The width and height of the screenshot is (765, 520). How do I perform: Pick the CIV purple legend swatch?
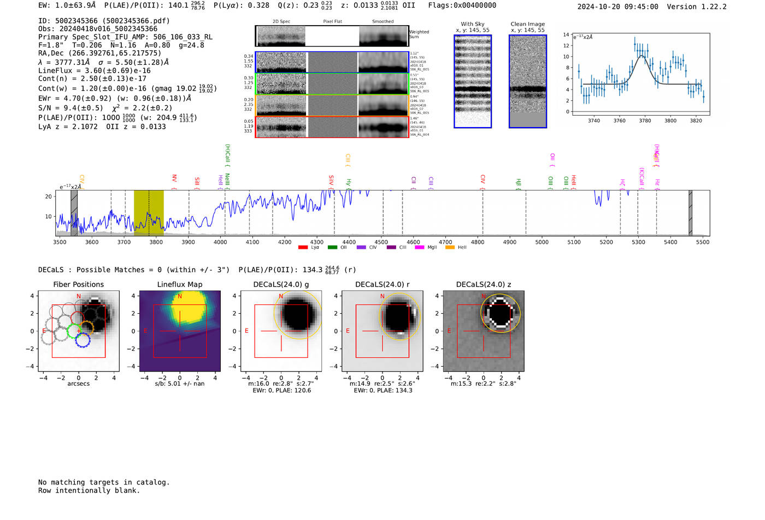(361, 247)
